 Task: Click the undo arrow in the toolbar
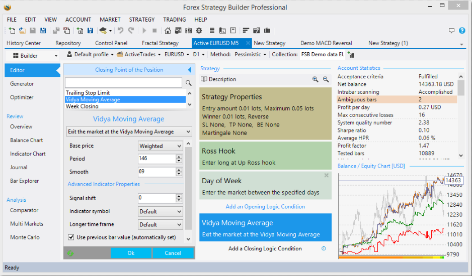(120, 31)
